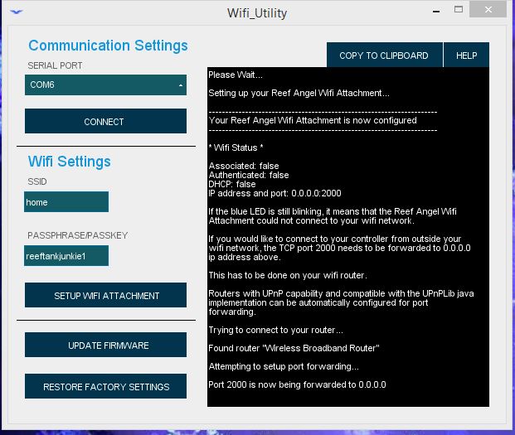Click 'This has to be done on your wifi router.'

288,275
